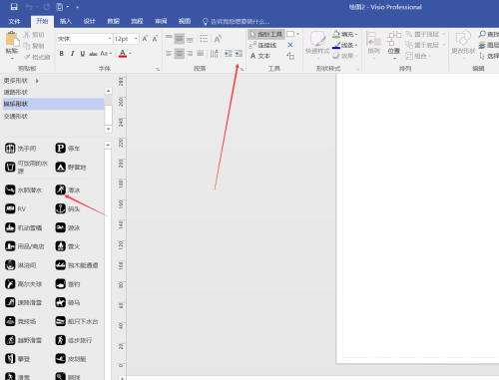499x380 pixels.
Task: Open the paragraph dialog launcher
Action: [242, 69]
